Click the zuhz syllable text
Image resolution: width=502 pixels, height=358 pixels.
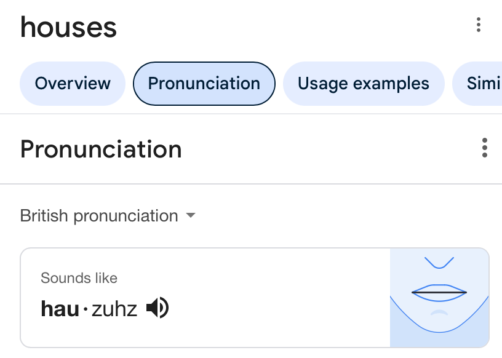coord(114,309)
